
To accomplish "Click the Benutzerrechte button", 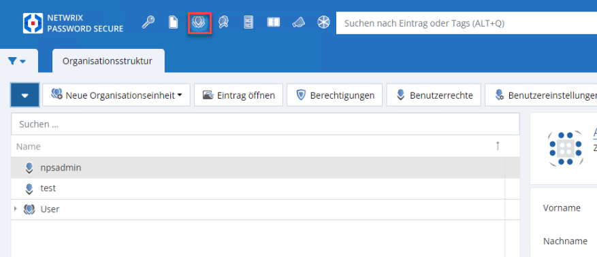I will pos(434,95).
